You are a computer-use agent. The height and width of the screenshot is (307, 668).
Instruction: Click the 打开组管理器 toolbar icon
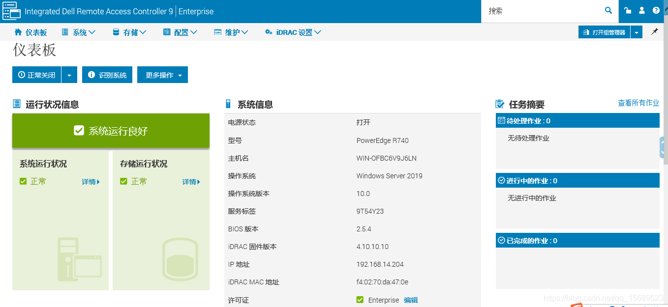tap(604, 31)
